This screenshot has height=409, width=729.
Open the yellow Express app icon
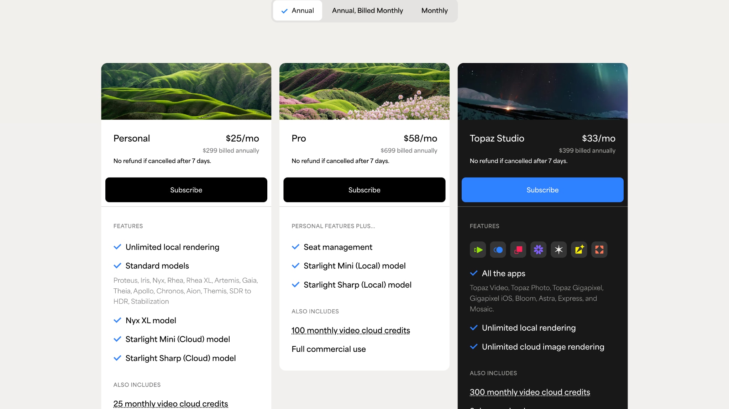[579, 250]
